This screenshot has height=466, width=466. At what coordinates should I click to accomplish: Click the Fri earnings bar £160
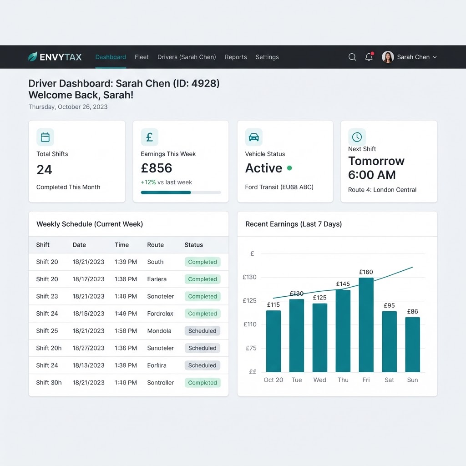(366, 325)
